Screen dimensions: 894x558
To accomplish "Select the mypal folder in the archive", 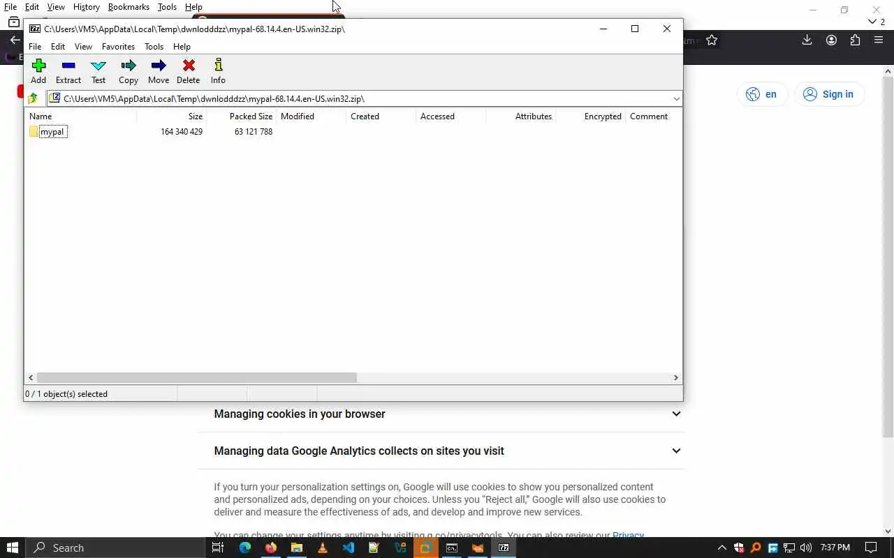I will pos(53,131).
